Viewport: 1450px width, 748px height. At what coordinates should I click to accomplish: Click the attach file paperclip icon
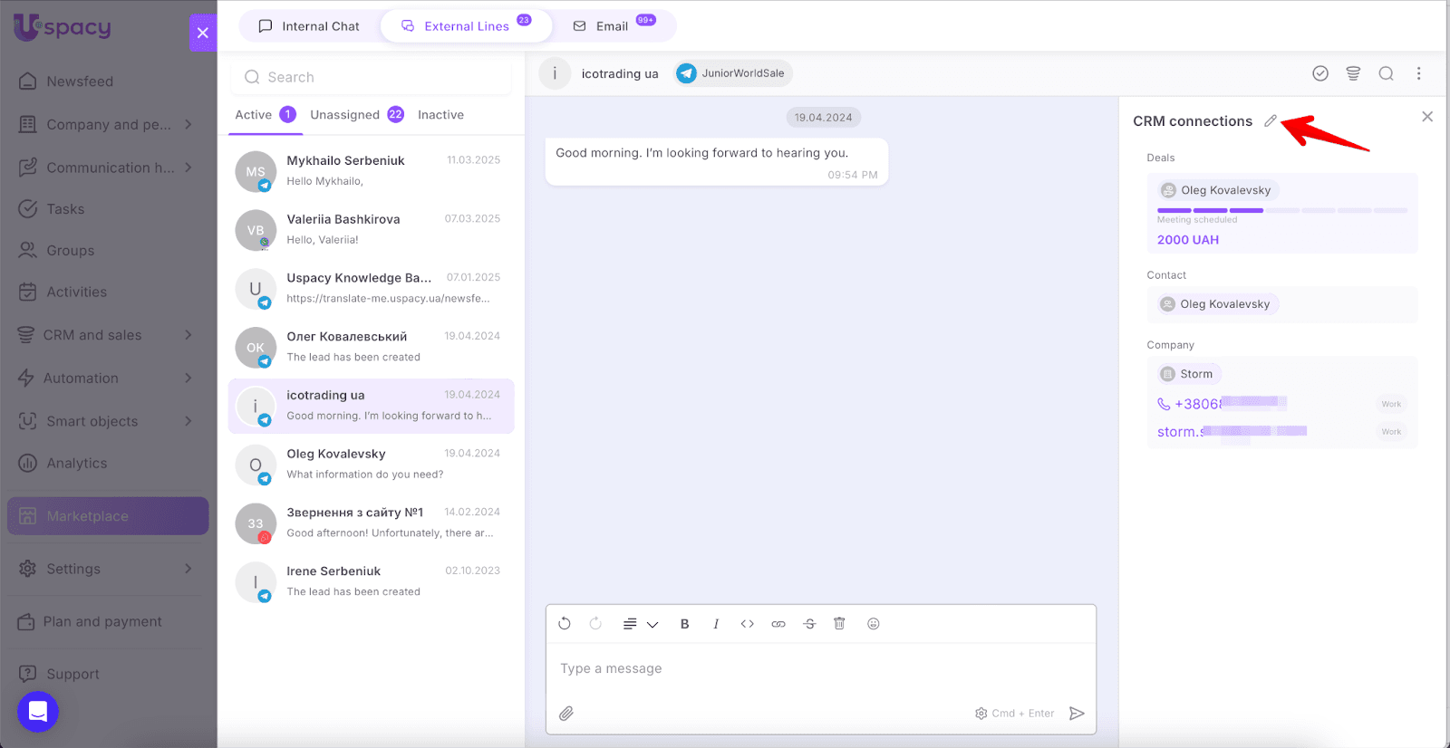coord(566,714)
